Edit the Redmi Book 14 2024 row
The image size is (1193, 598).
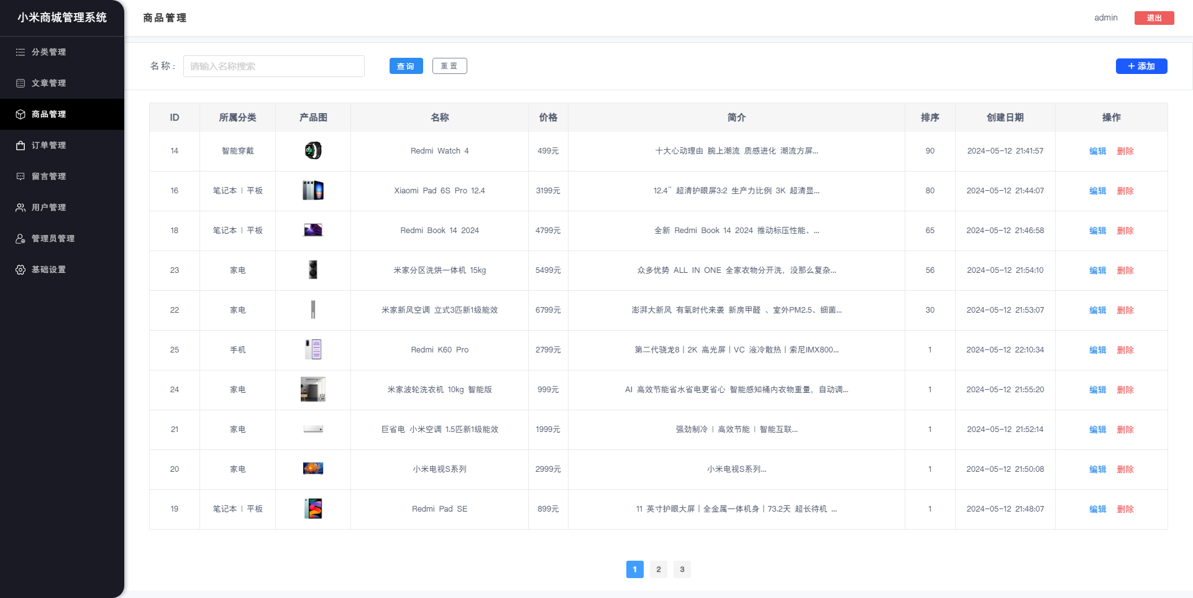tap(1098, 231)
